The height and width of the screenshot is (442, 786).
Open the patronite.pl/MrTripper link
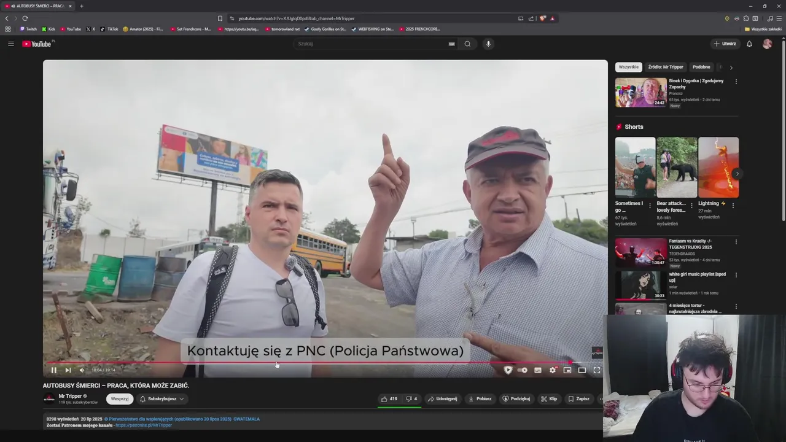click(144, 425)
